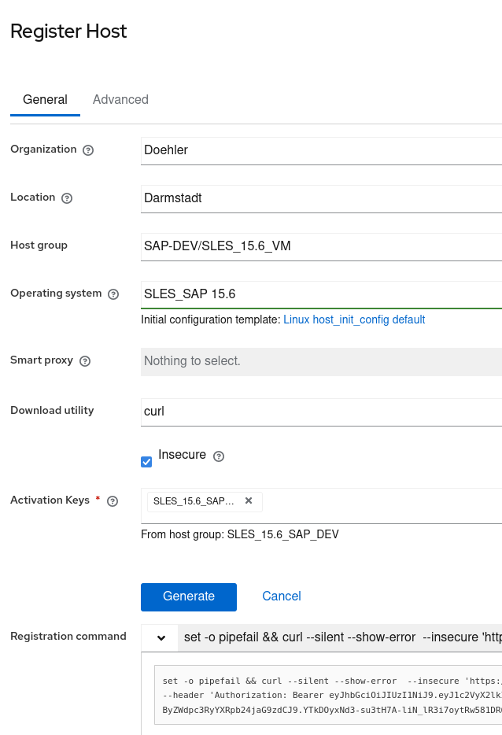502x735 pixels.
Task: Open the Organization dropdown showing Doehler
Action: pyautogui.click(x=321, y=150)
